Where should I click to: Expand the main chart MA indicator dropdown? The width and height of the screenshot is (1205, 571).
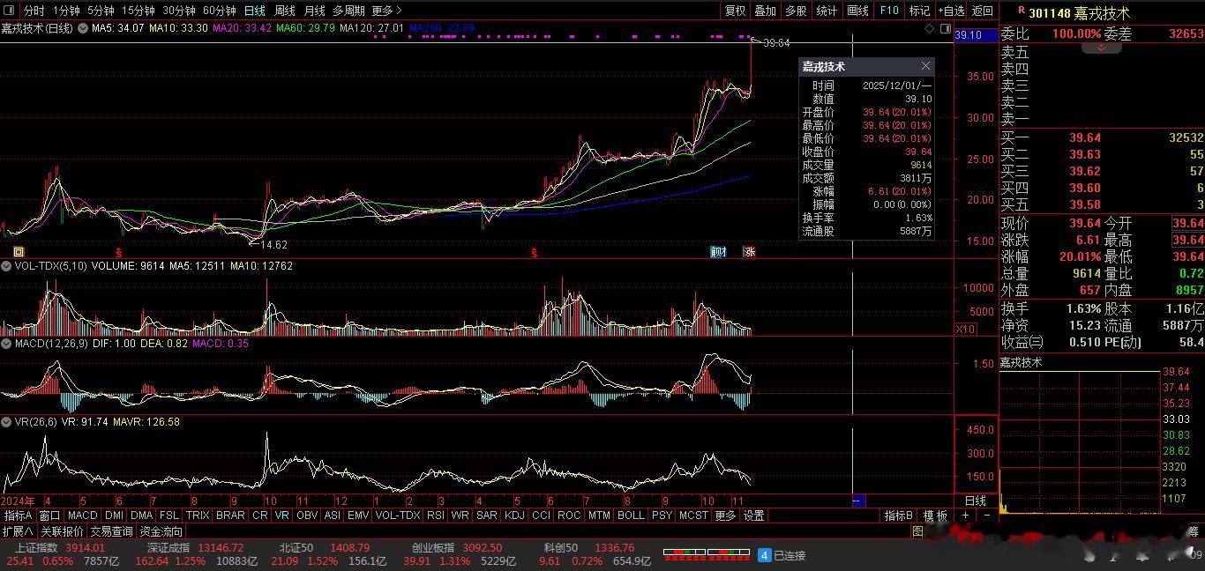point(83,28)
